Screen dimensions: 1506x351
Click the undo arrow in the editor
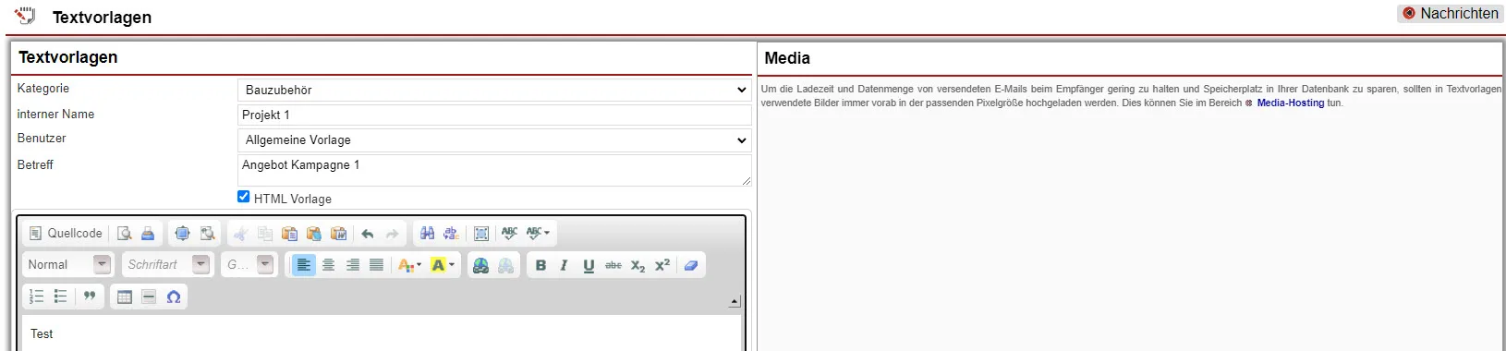point(368,234)
